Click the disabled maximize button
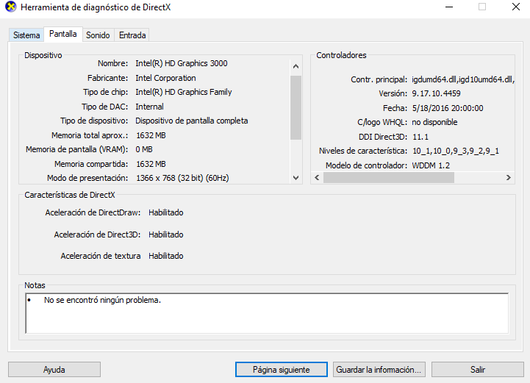This screenshot has width=530, height=383. [x=482, y=7]
